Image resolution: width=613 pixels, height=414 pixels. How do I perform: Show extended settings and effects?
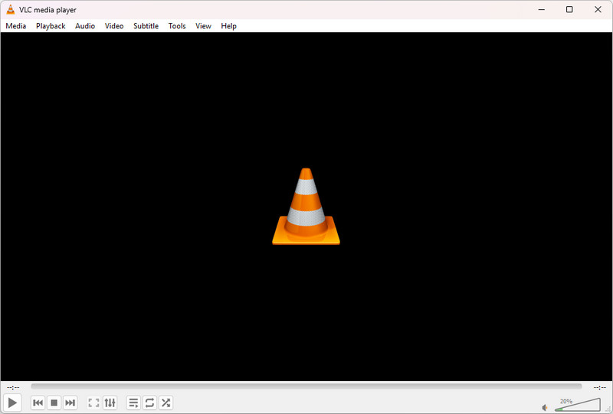110,403
